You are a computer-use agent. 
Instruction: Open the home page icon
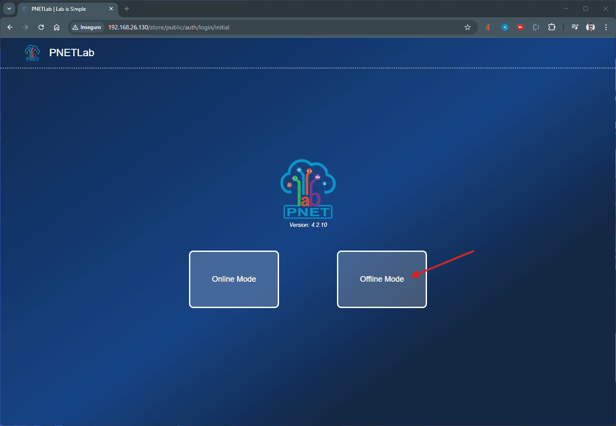coord(56,27)
